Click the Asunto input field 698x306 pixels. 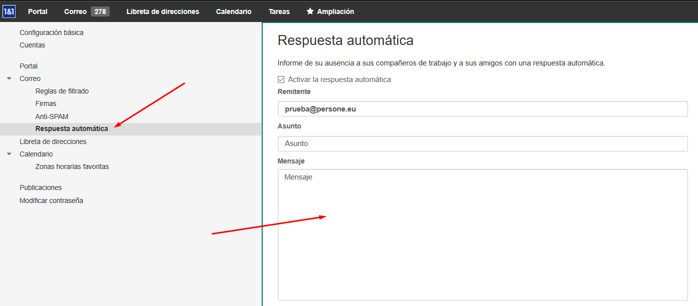482,143
